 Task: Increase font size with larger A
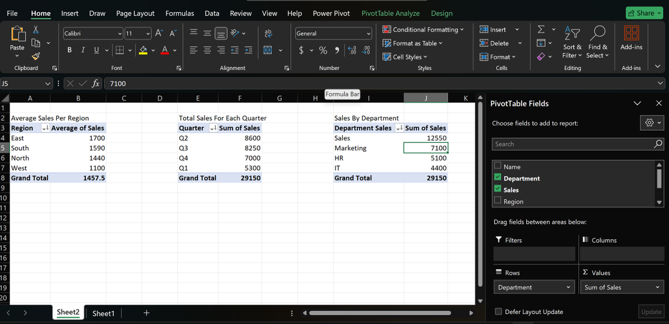(x=158, y=34)
